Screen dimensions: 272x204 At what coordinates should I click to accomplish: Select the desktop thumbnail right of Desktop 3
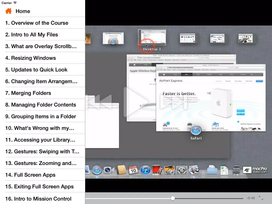[188, 38]
